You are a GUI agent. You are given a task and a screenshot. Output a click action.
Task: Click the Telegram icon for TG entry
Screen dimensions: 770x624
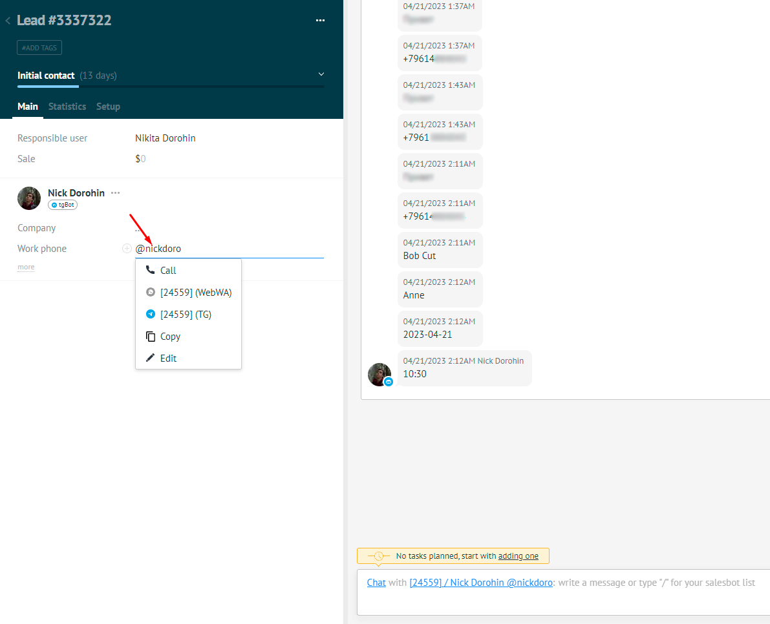[151, 315]
